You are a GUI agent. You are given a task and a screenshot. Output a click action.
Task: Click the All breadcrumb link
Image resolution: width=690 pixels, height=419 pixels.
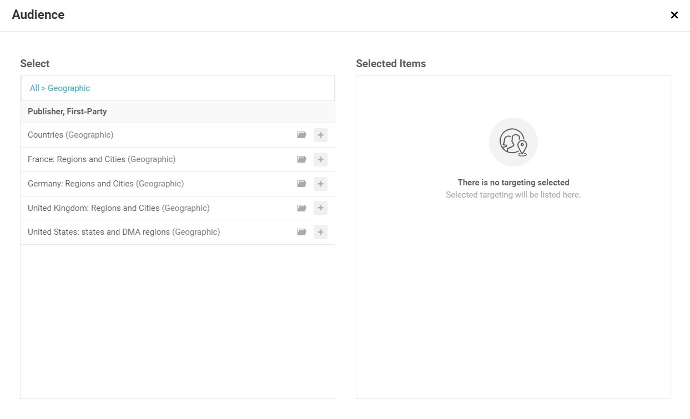pyautogui.click(x=34, y=88)
